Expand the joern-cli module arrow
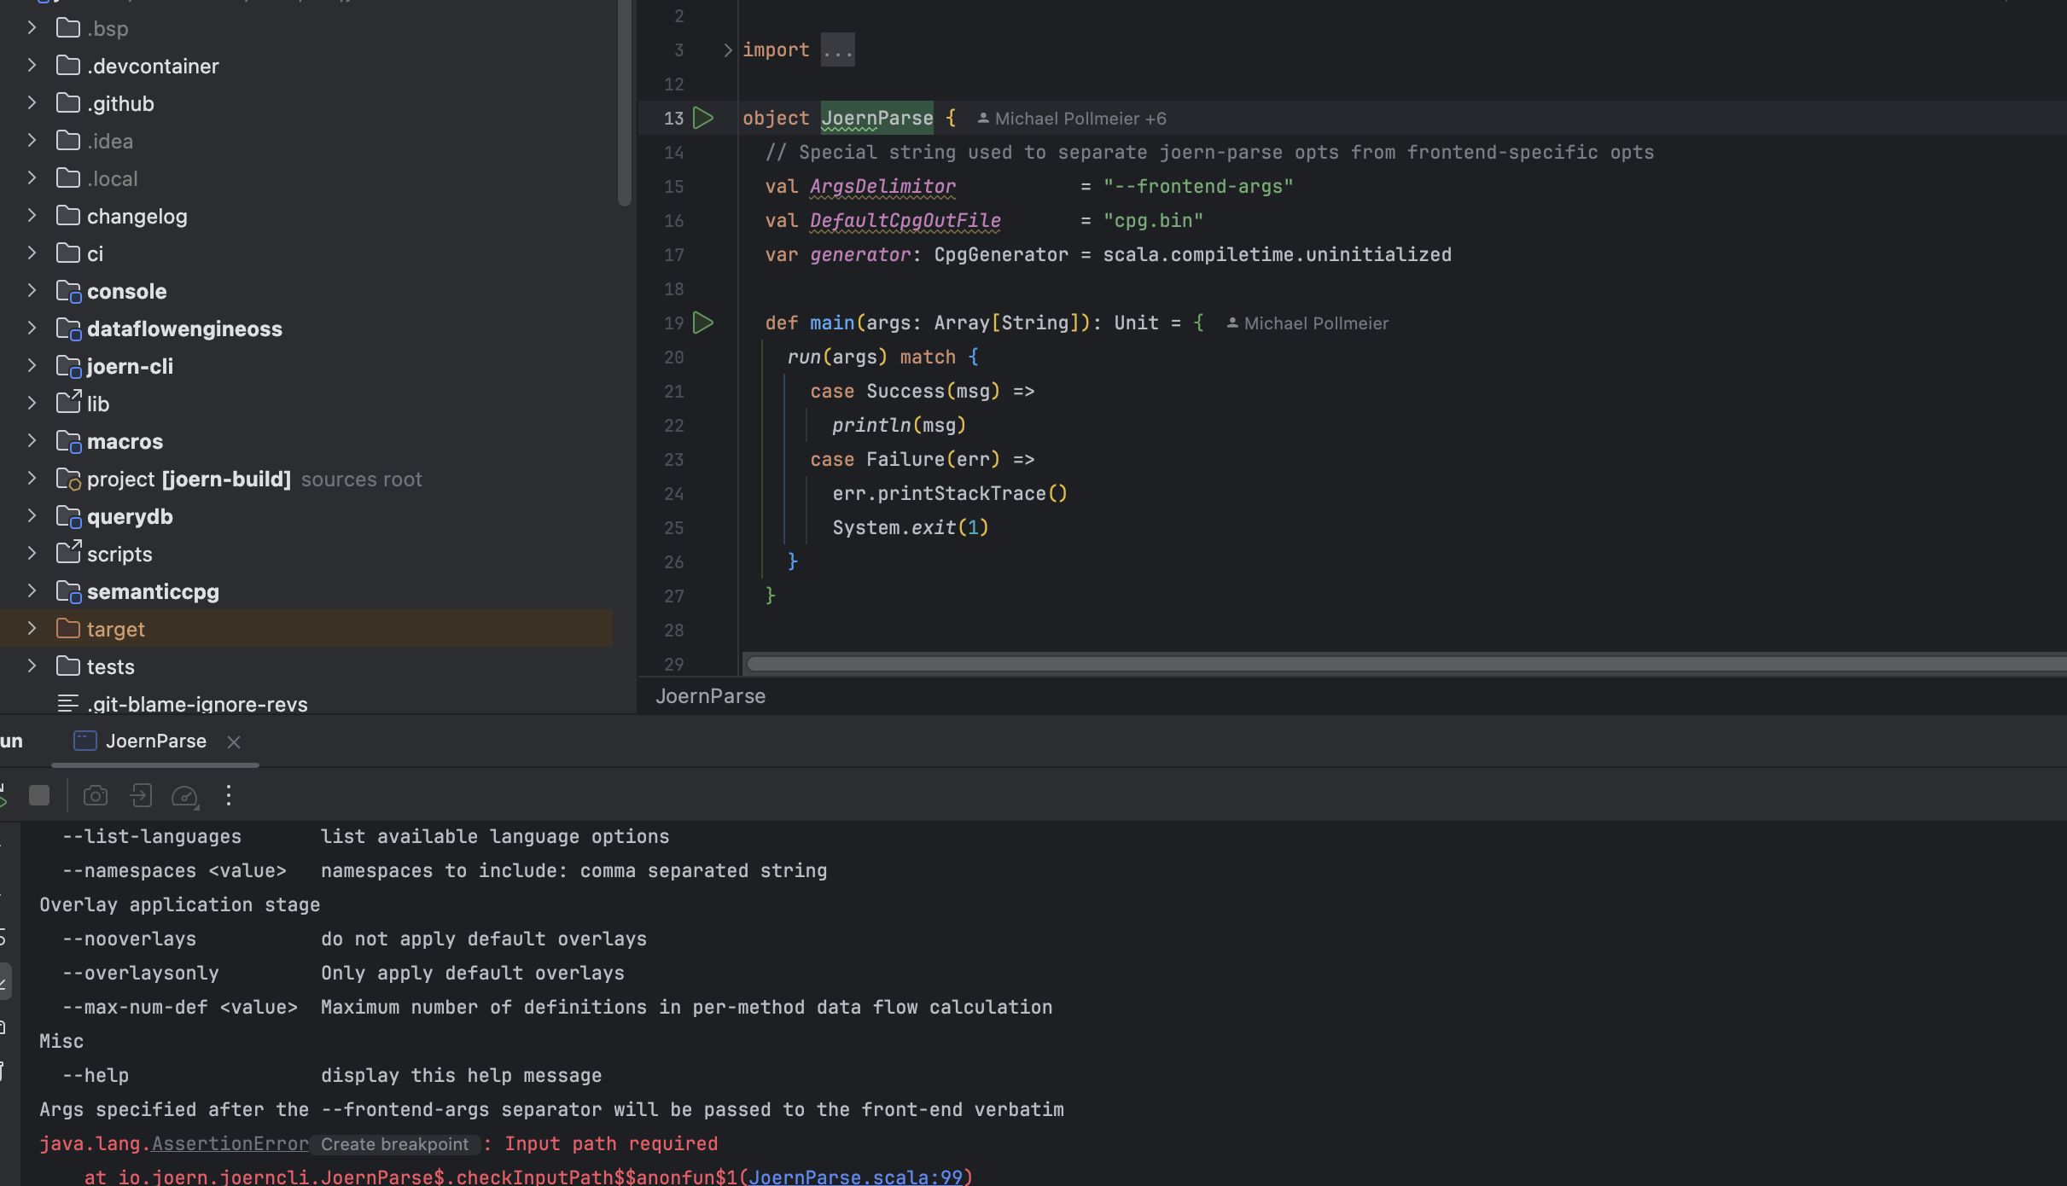Viewport: 2067px width, 1186px height. [x=32, y=366]
